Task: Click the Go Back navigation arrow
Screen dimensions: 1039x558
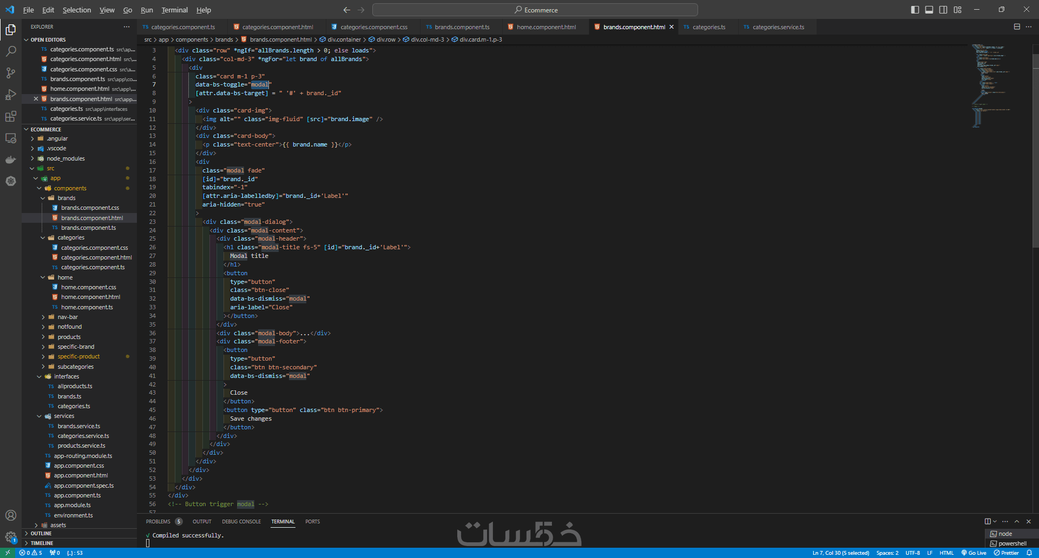Action: pos(347,10)
